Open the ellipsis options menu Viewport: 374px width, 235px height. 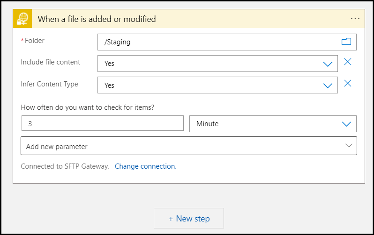[355, 19]
